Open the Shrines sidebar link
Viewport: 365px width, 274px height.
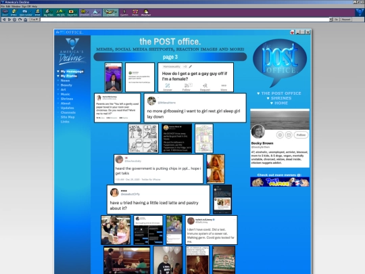pyautogui.click(x=67, y=99)
